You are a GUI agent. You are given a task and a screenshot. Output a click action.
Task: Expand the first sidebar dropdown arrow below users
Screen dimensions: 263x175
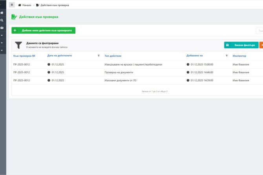2,35
